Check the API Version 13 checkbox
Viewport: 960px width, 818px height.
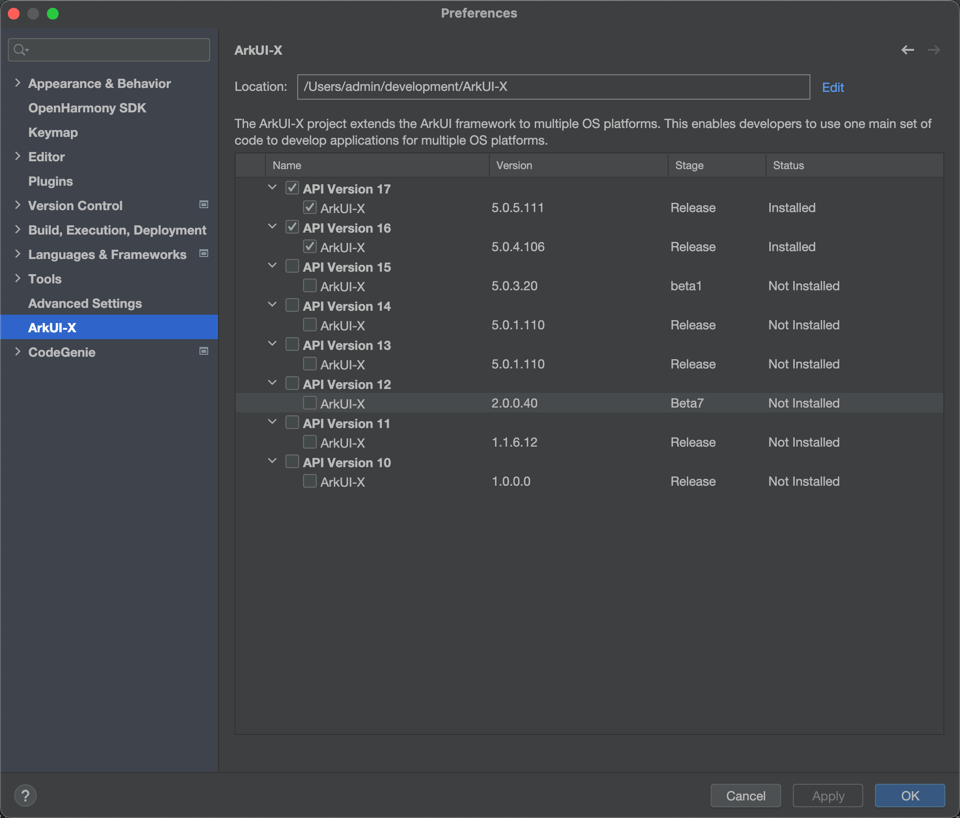(292, 344)
